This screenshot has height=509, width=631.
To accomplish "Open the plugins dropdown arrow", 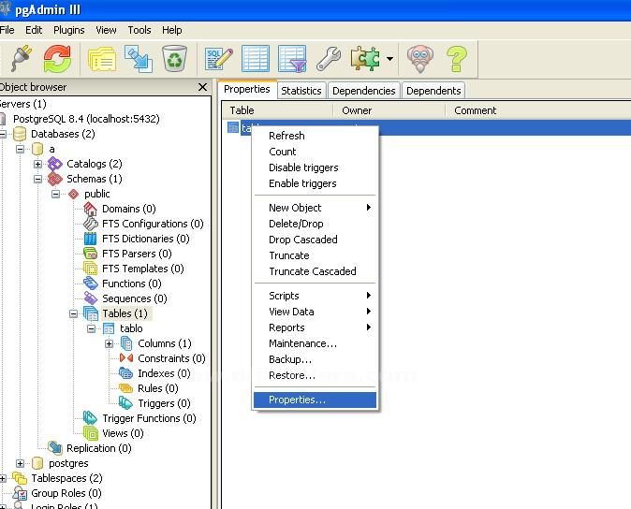I will pos(389,59).
